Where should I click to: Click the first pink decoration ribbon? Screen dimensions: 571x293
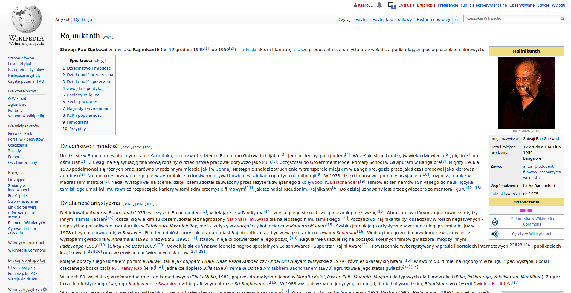523,211
